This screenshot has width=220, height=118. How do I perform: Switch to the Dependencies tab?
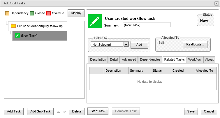coord(150,60)
